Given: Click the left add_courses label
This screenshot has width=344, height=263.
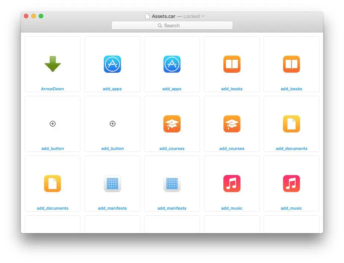Looking at the screenshot, I should pos(172,148).
